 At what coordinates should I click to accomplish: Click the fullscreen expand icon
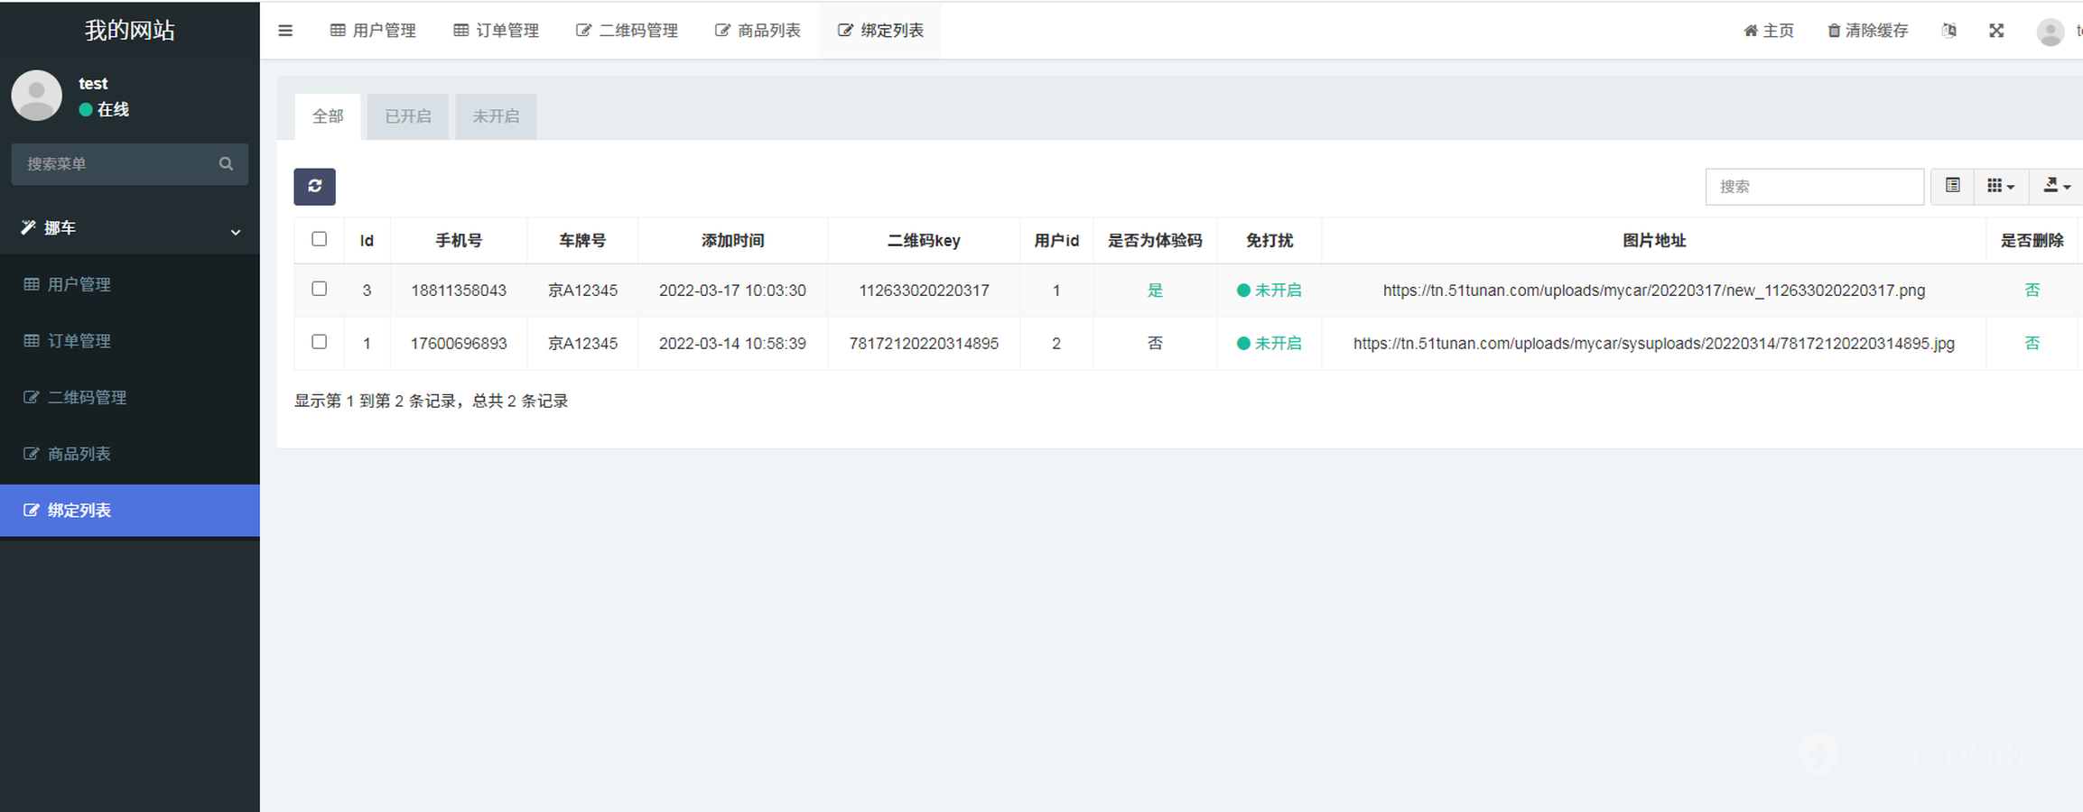[x=1995, y=31]
